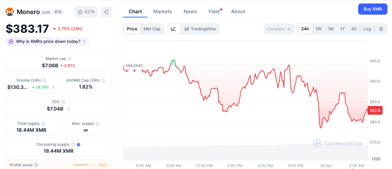Open the Compare dropdown
Viewport: 392px width, 169px height.
tap(279, 29)
